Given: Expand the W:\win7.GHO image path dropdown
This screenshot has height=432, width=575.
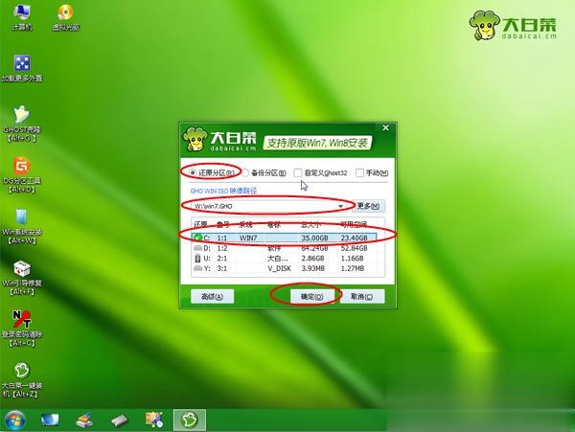Looking at the screenshot, I should pyautogui.click(x=340, y=206).
